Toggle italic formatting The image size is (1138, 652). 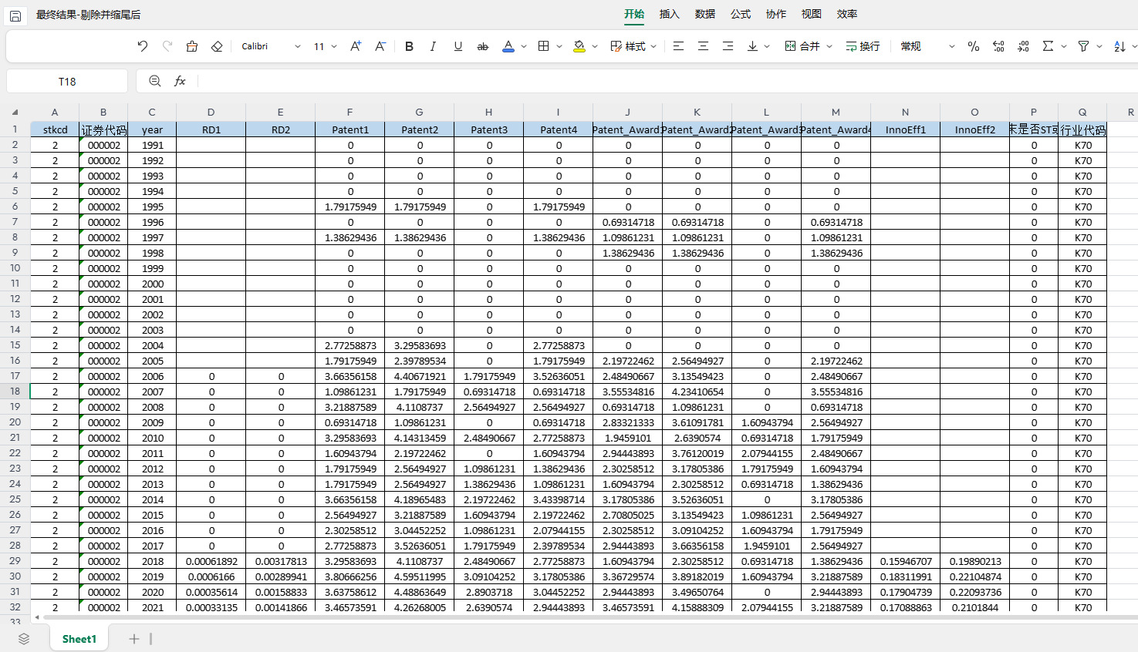(x=433, y=46)
